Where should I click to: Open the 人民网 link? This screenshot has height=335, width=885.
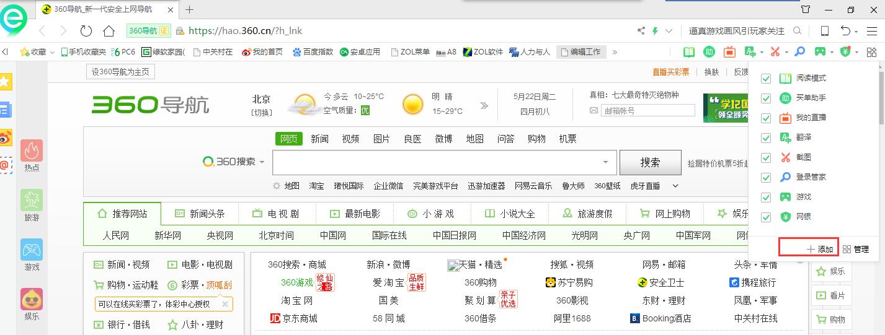(x=116, y=235)
